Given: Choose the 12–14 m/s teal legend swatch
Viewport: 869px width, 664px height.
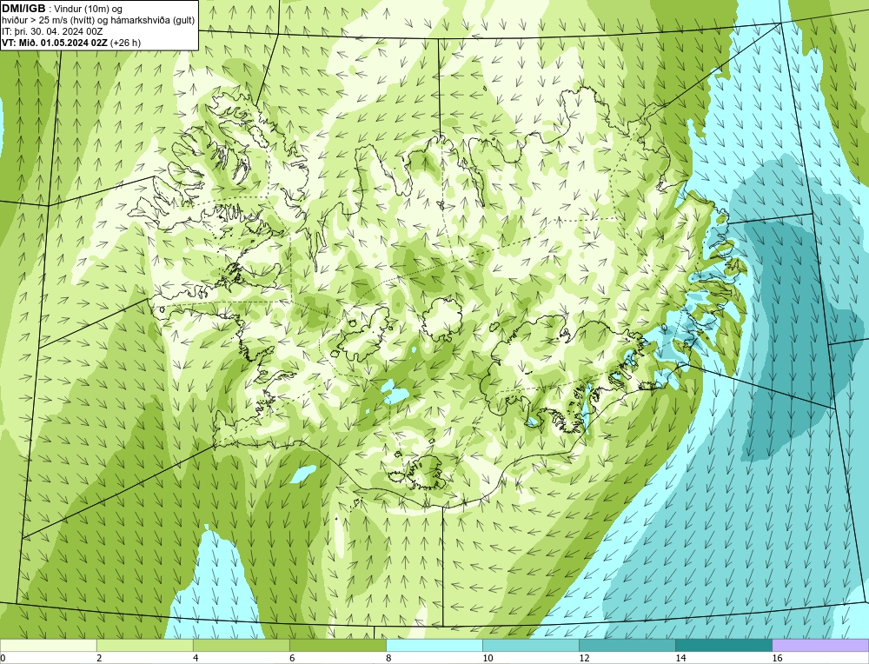Looking at the screenshot, I should coord(627,645).
